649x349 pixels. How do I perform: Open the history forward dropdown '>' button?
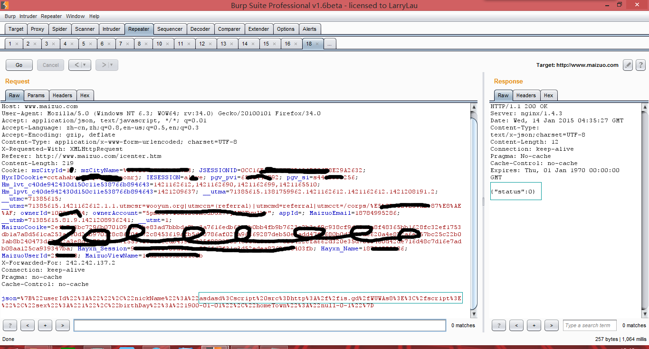pos(107,65)
